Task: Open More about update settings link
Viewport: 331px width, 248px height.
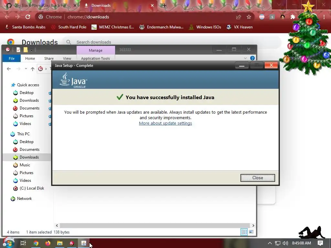Action: 165,123
